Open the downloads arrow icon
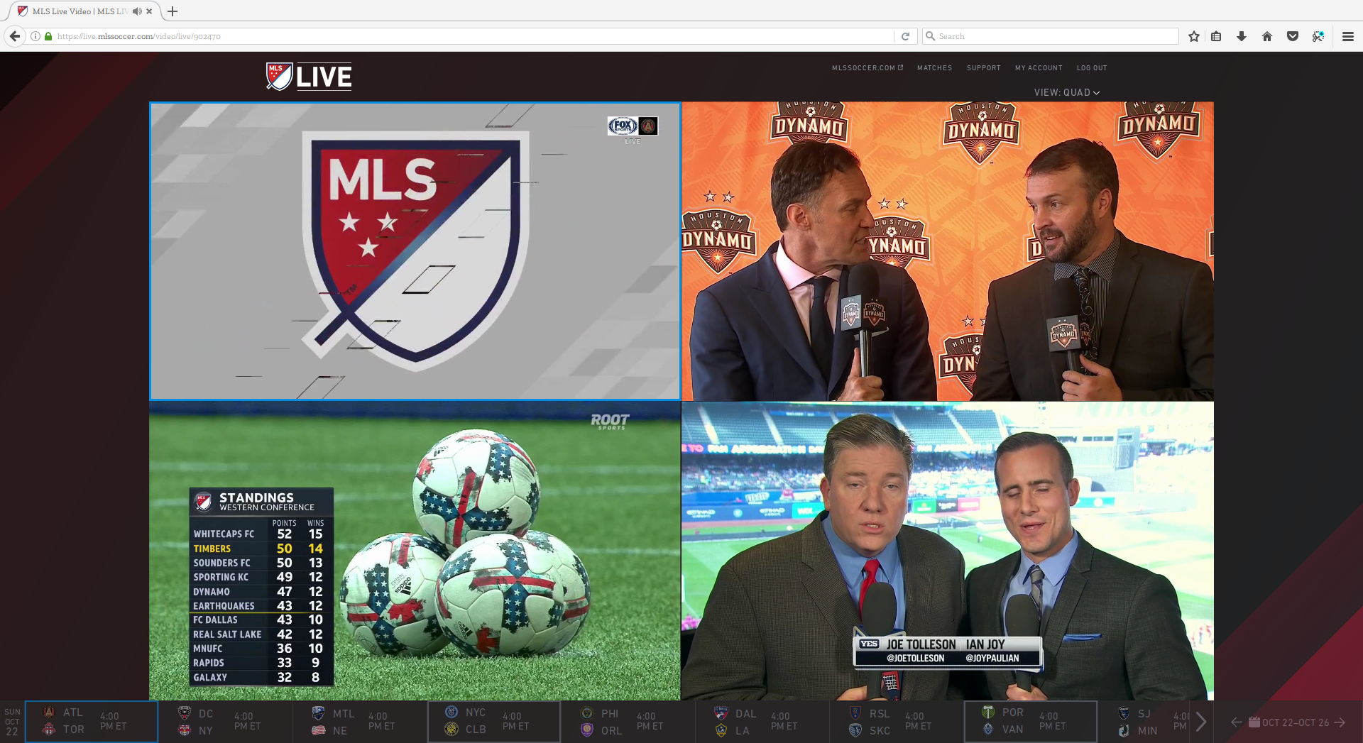The height and width of the screenshot is (743, 1363). 1242,36
